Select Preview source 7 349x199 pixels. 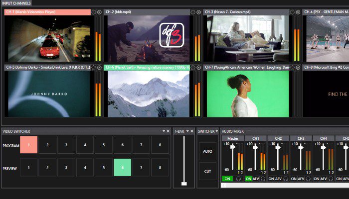tap(141, 168)
